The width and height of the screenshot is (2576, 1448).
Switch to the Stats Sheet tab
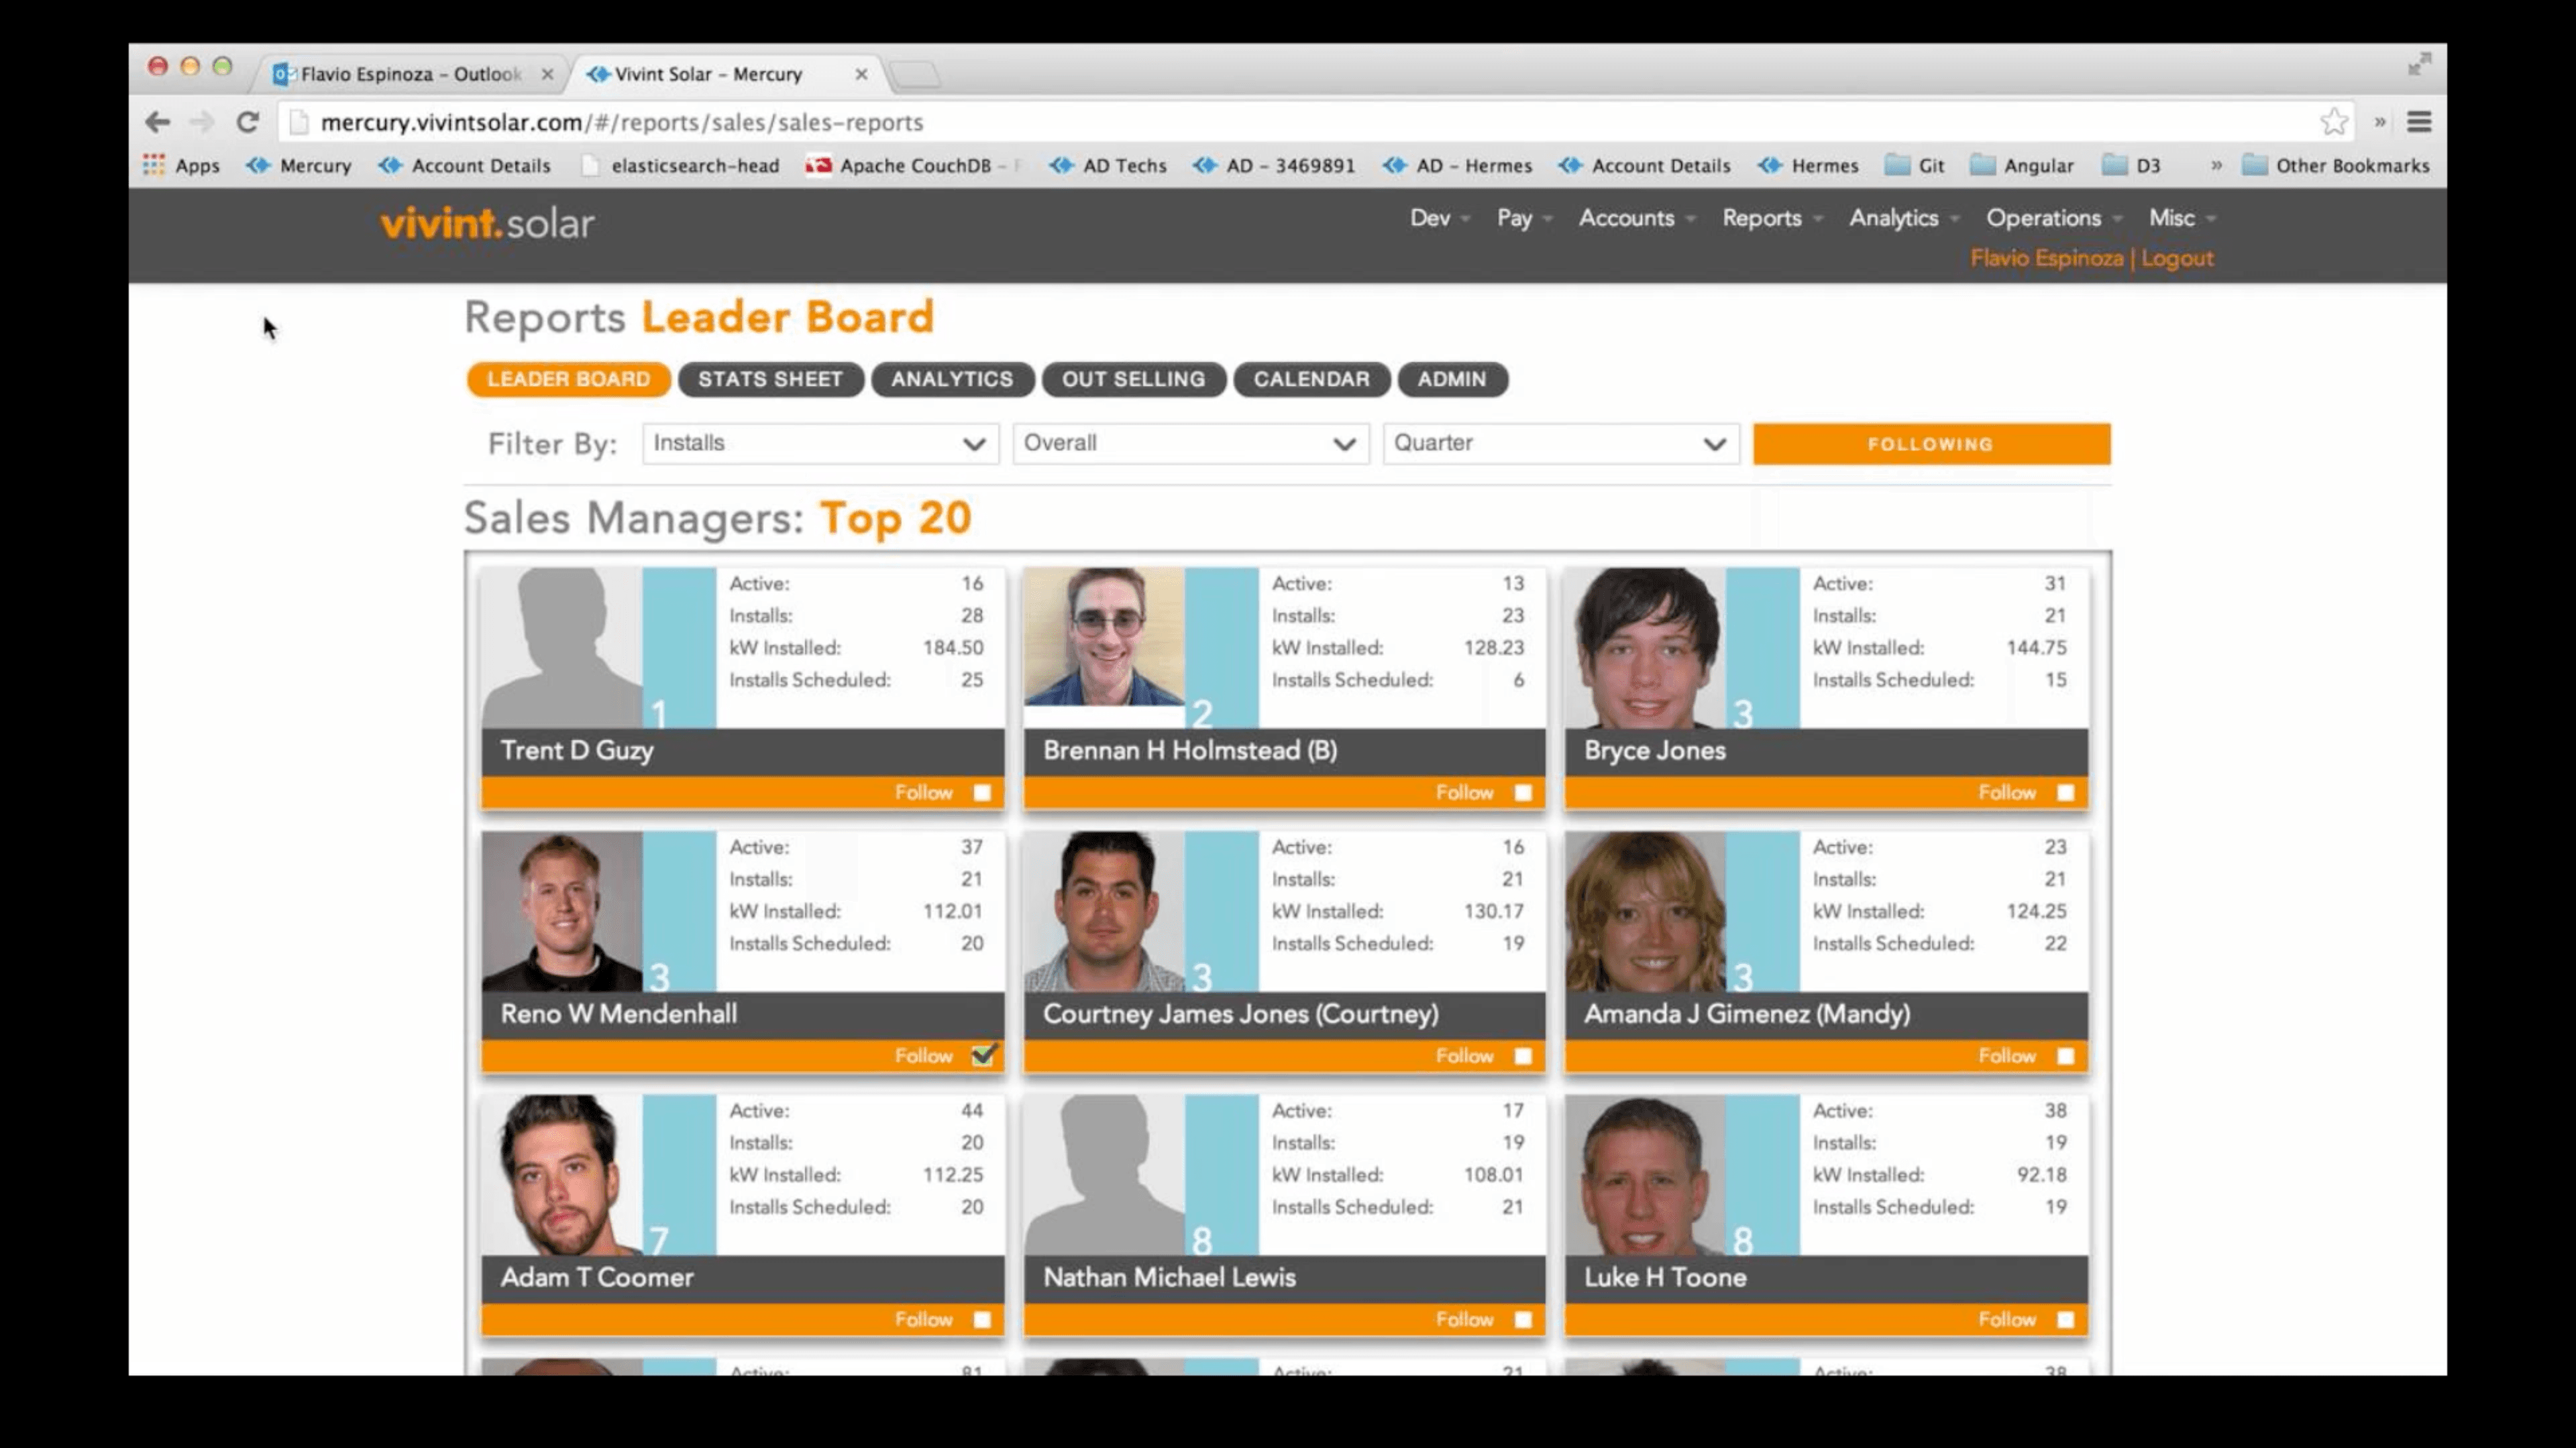point(770,379)
